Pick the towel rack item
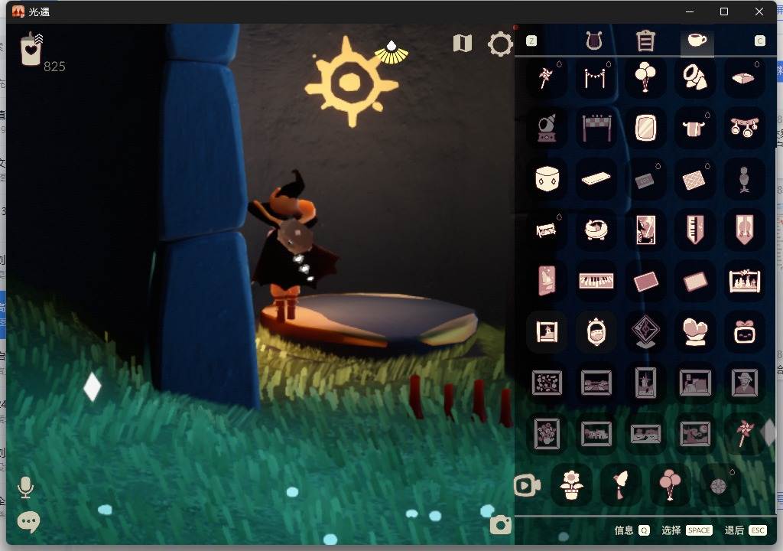 pos(694,128)
